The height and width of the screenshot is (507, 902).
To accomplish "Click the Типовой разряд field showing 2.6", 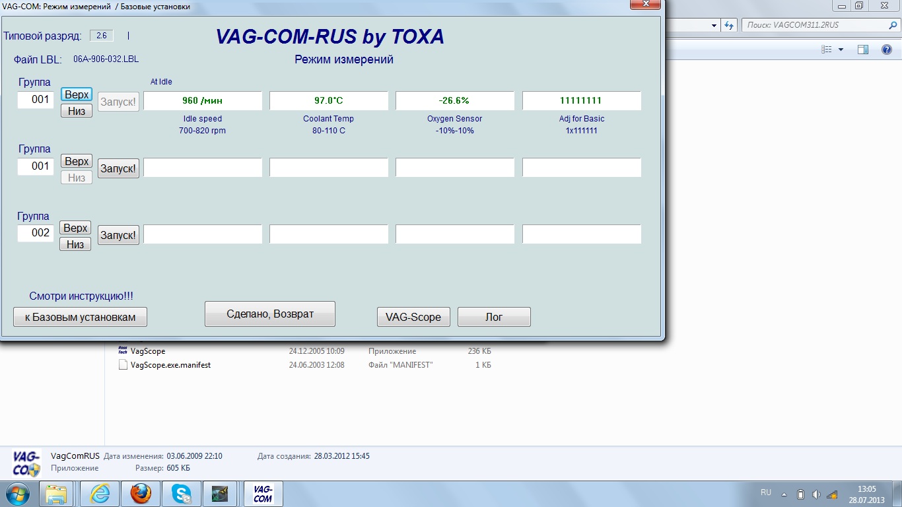I will pos(101,36).
